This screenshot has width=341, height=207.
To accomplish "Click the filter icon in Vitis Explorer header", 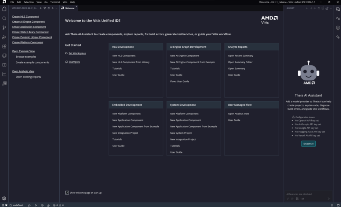I will click(x=45, y=8).
